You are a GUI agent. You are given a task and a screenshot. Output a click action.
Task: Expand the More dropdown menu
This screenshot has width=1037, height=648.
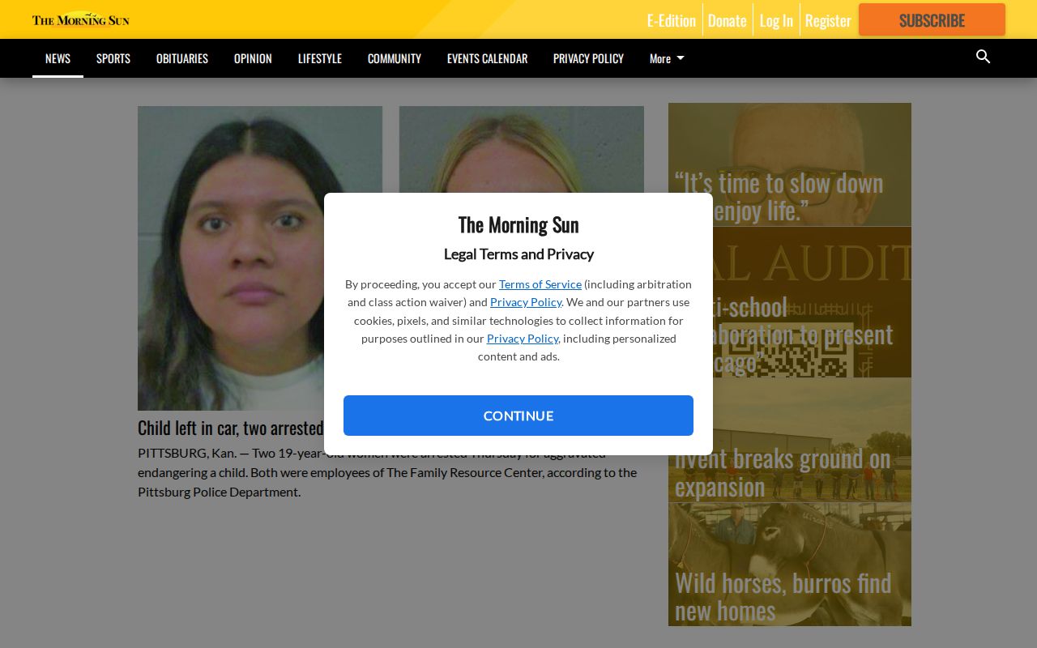[667, 58]
